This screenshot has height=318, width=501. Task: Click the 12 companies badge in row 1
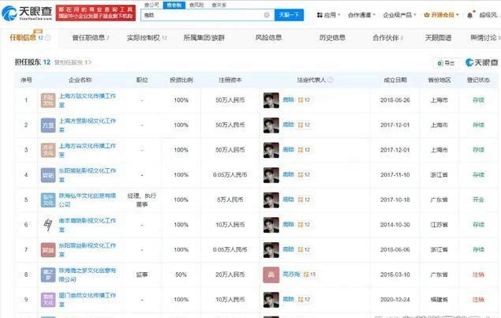pyautogui.click(x=304, y=100)
